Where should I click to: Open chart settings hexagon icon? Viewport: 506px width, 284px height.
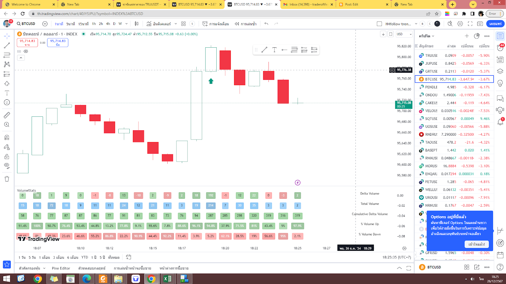(x=460, y=24)
